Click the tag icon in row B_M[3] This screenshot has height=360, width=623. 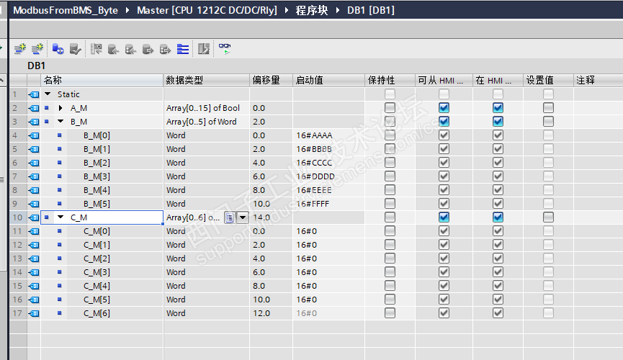click(34, 176)
